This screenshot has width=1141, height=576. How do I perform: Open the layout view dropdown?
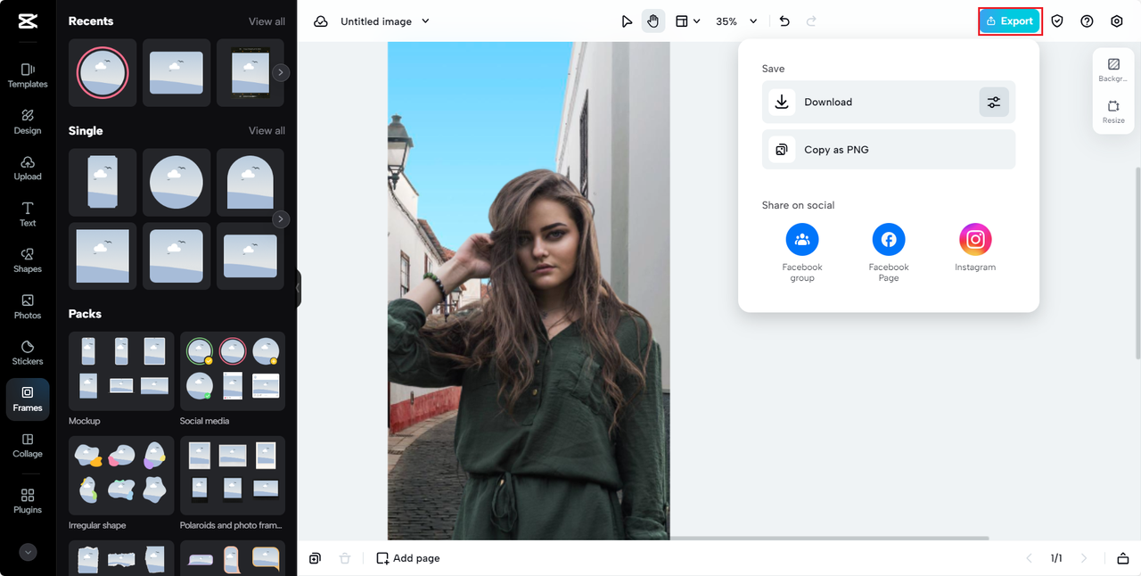click(687, 21)
